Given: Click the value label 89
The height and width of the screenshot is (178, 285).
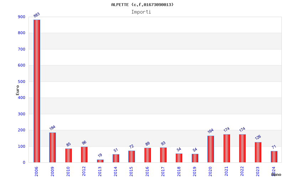Looking at the screenshot, I should pyautogui.click(x=147, y=144).
